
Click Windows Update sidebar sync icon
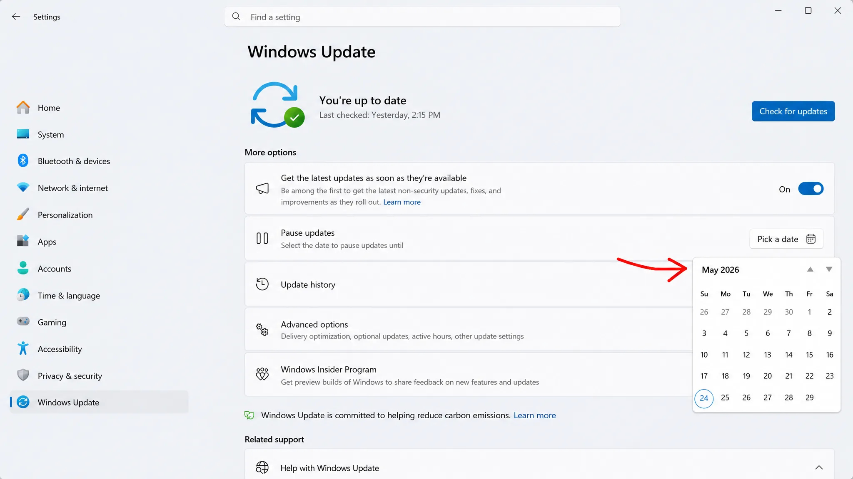click(x=23, y=402)
